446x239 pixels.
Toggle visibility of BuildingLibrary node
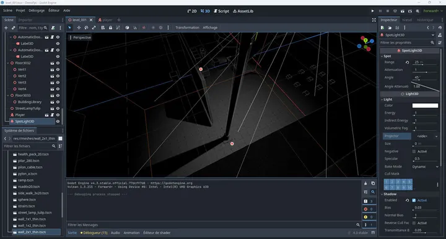pos(58,102)
